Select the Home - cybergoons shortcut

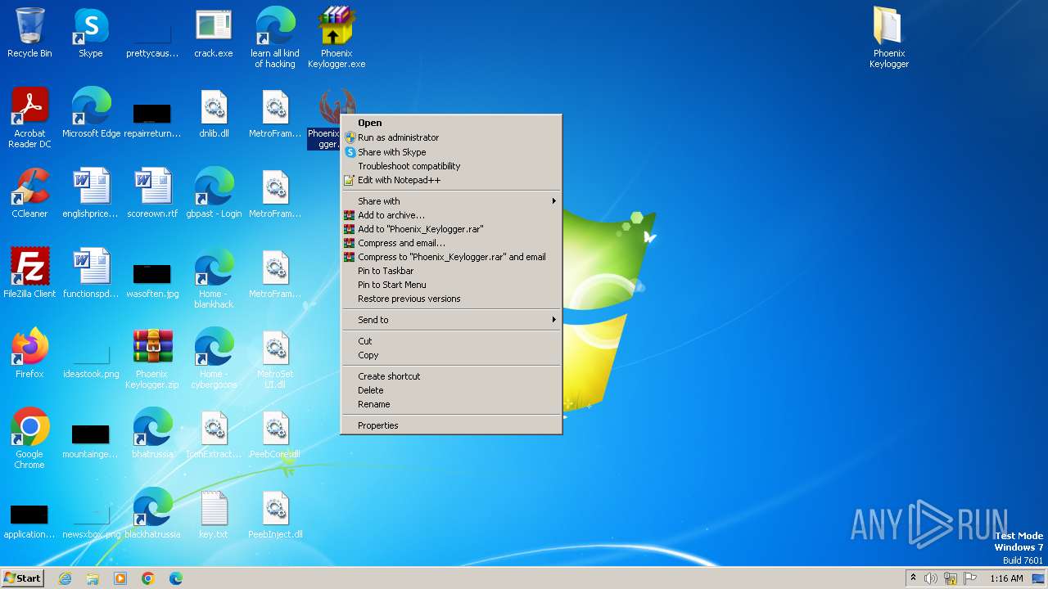tap(214, 358)
